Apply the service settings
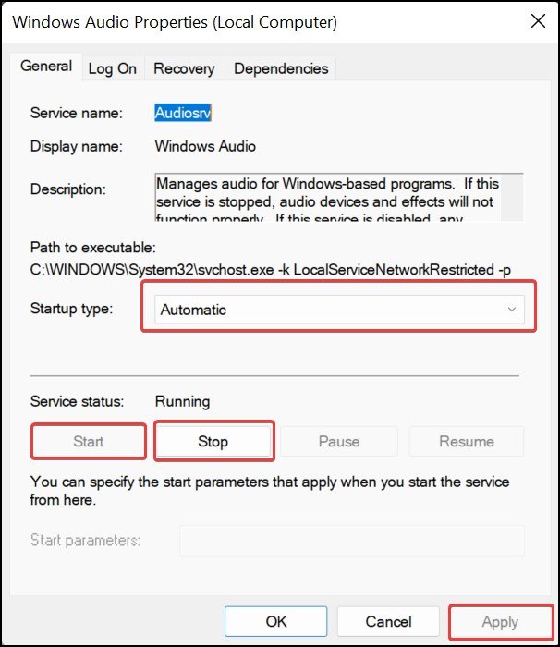The height and width of the screenshot is (647, 560). coord(500,621)
